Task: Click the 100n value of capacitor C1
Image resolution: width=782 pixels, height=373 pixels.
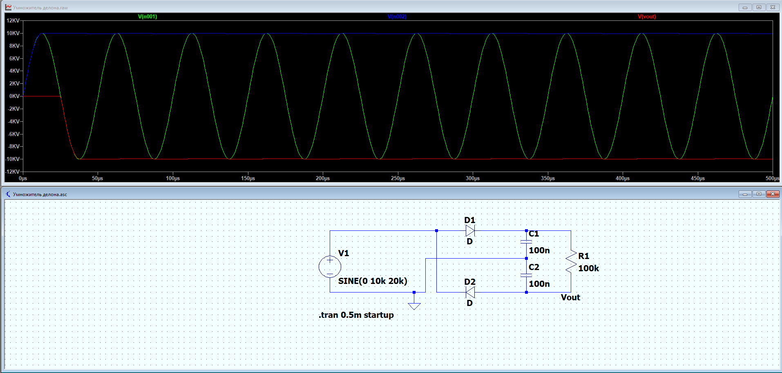Action: [539, 250]
